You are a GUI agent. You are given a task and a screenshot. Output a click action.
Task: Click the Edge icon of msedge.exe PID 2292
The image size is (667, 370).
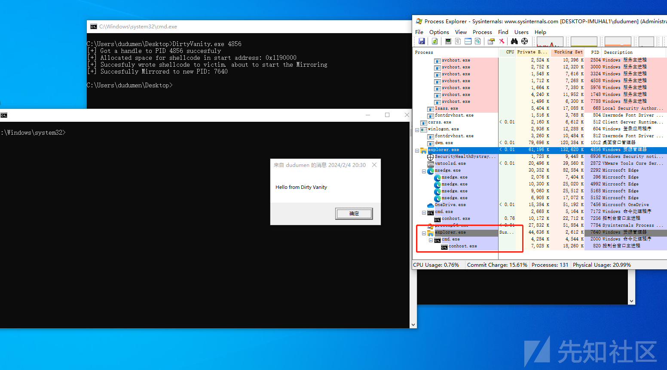[431, 170]
